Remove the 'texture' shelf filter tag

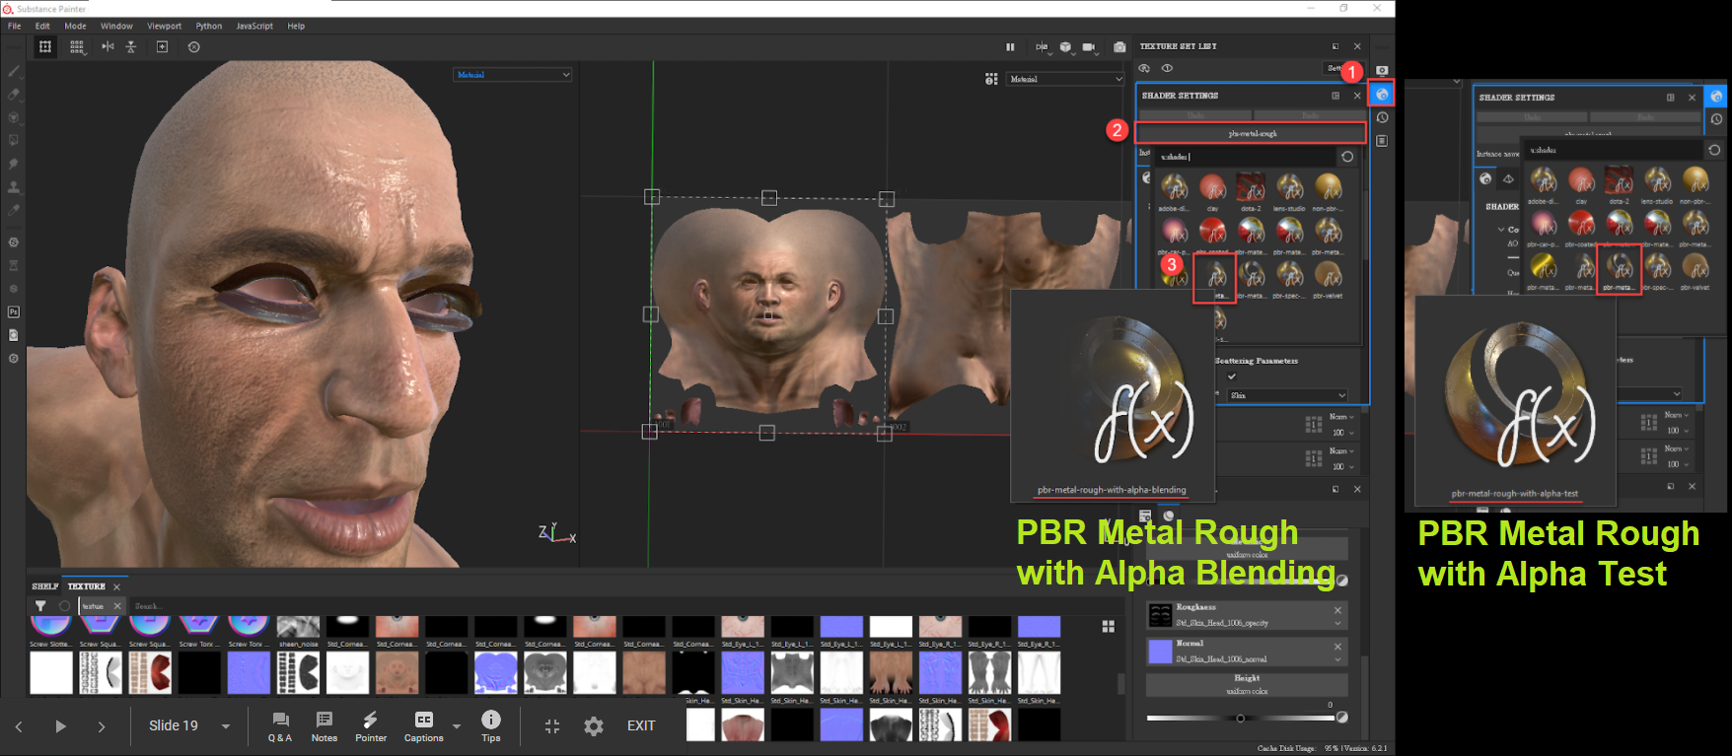[116, 606]
